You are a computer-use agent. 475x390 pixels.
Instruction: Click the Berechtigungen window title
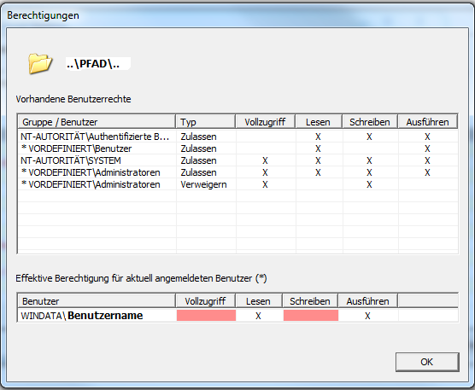(43, 15)
